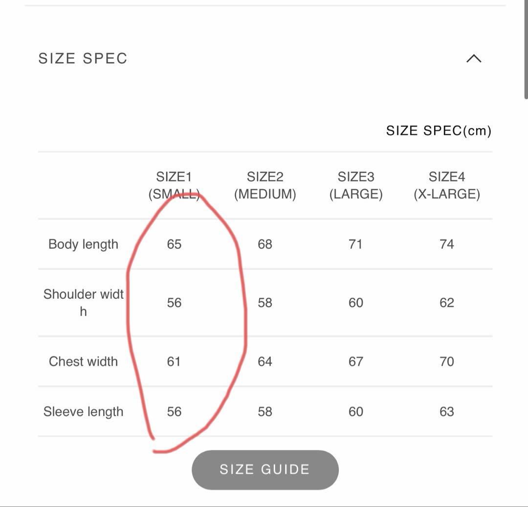Click the SIZE SPEC(cm) unit label

coord(439,131)
